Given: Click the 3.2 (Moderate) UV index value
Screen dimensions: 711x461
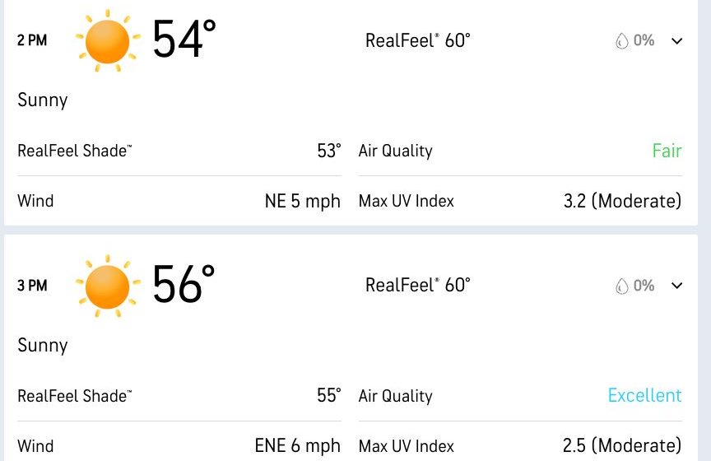Looking at the screenshot, I should tap(623, 201).
